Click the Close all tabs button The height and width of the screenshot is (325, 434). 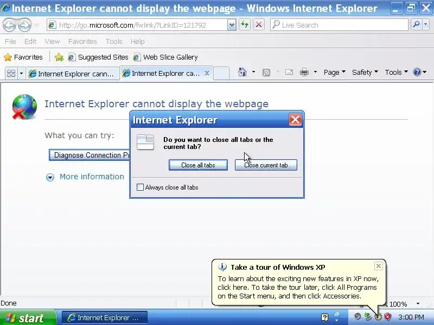(198, 165)
